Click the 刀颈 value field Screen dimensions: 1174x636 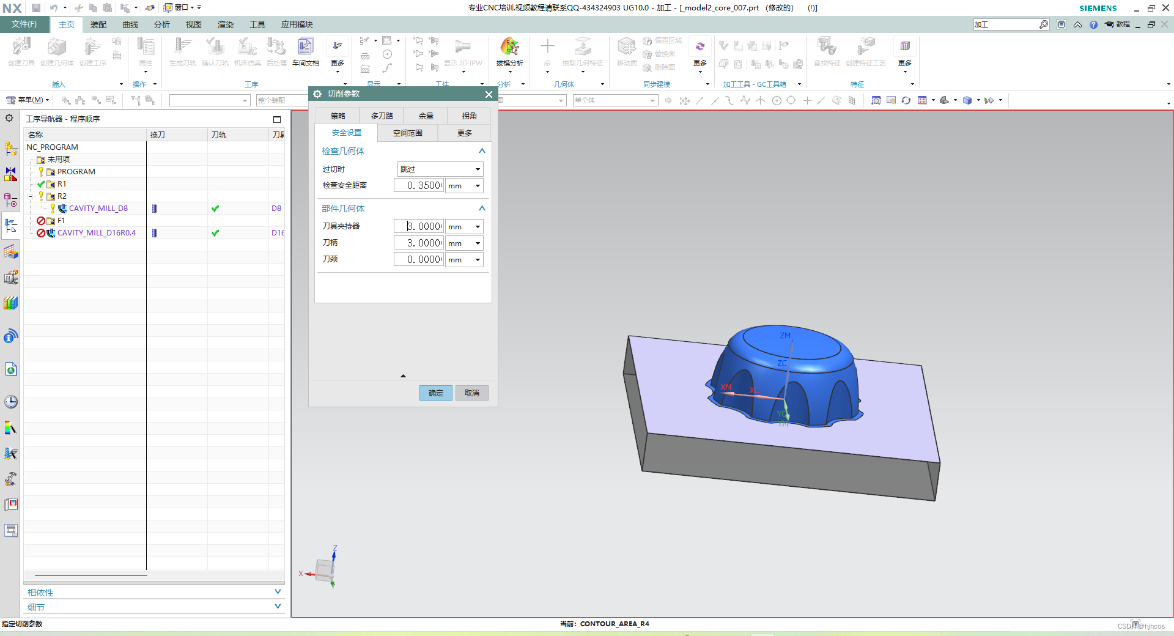[418, 260]
